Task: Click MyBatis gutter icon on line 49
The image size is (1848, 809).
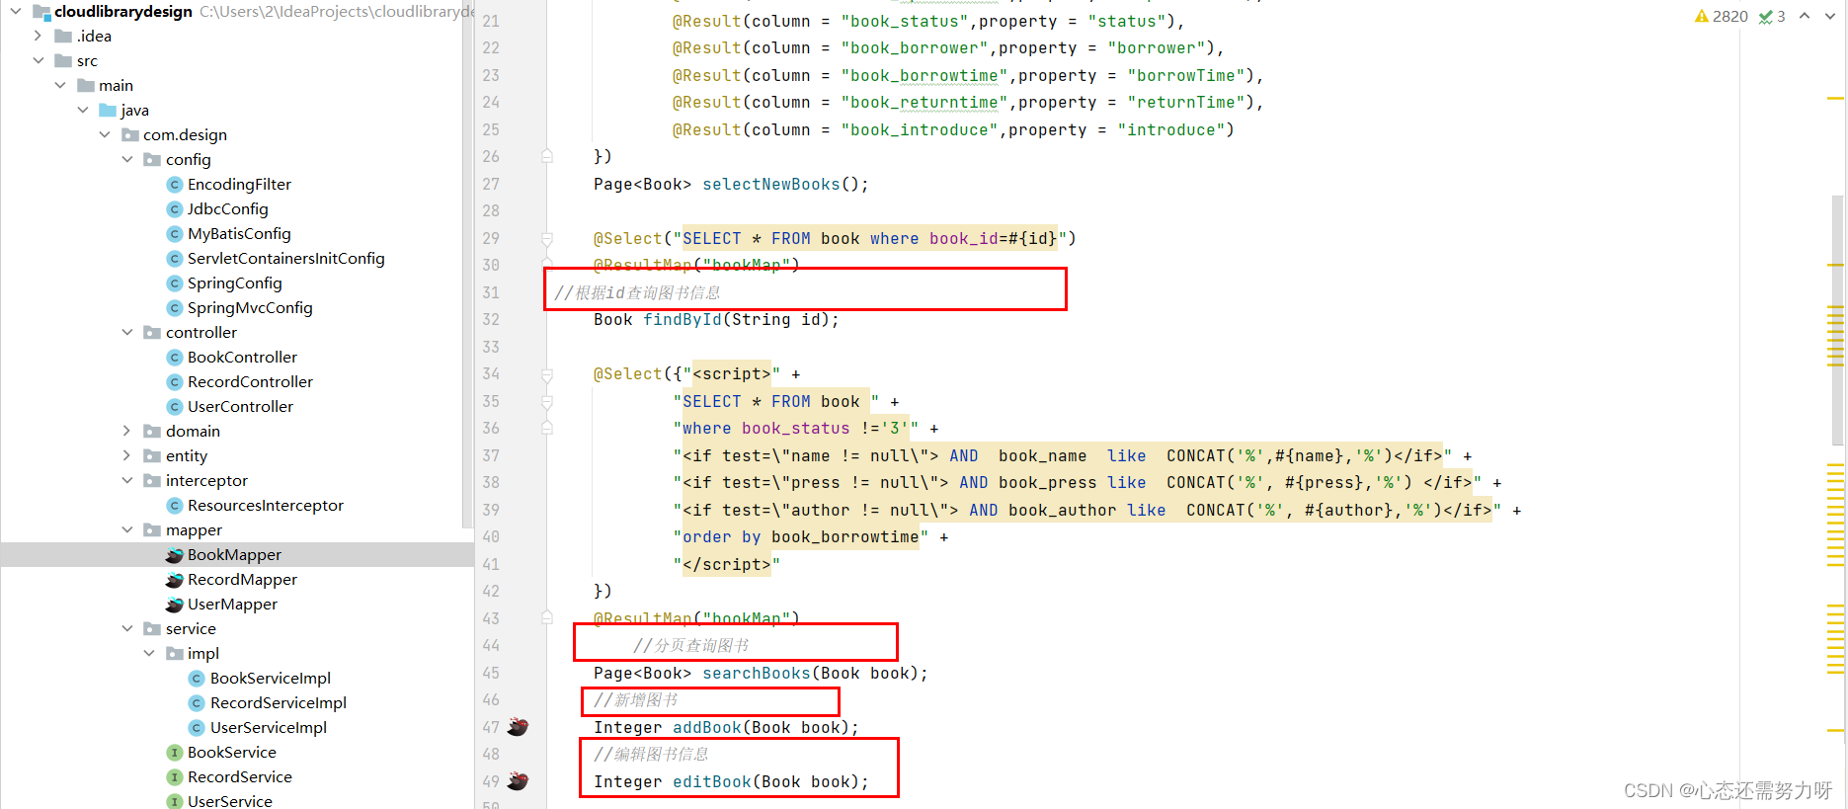Action: point(518,781)
